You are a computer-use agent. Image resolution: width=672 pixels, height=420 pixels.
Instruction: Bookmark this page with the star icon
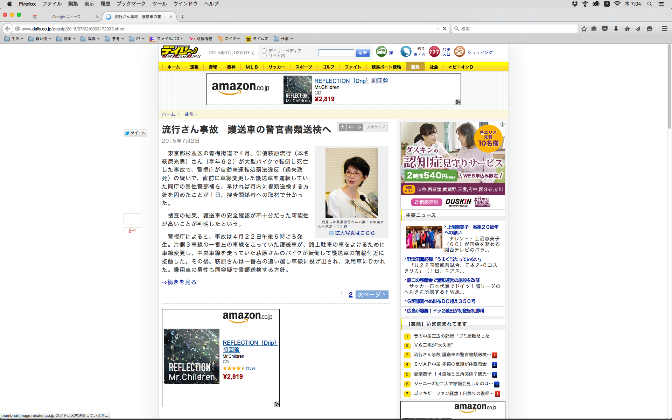(x=584, y=29)
